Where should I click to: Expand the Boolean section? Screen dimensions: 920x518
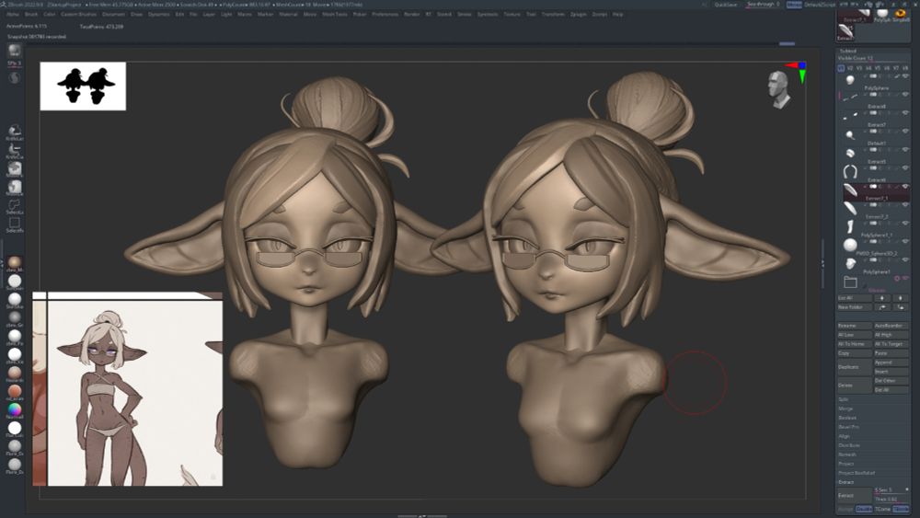click(x=847, y=418)
